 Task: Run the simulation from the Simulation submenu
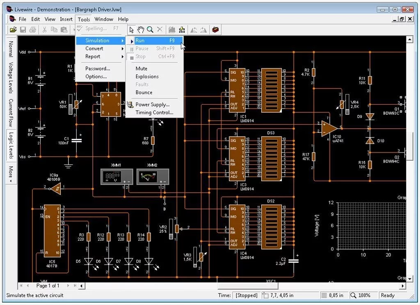click(x=141, y=41)
